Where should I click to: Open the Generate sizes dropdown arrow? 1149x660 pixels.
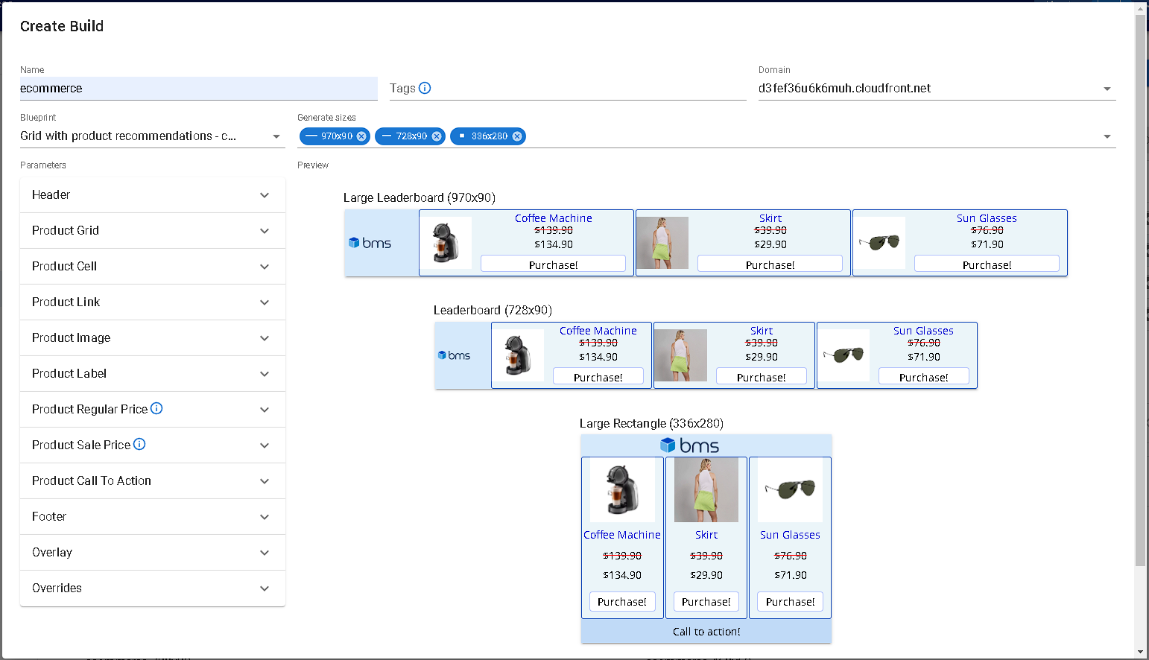(1107, 136)
